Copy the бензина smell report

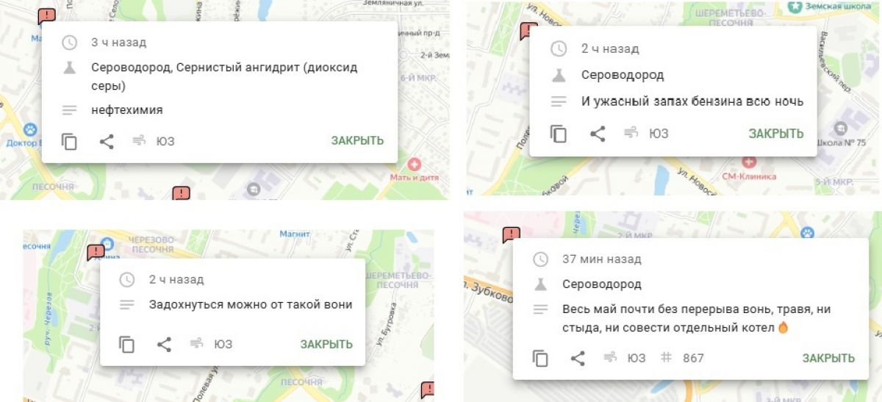click(x=559, y=134)
